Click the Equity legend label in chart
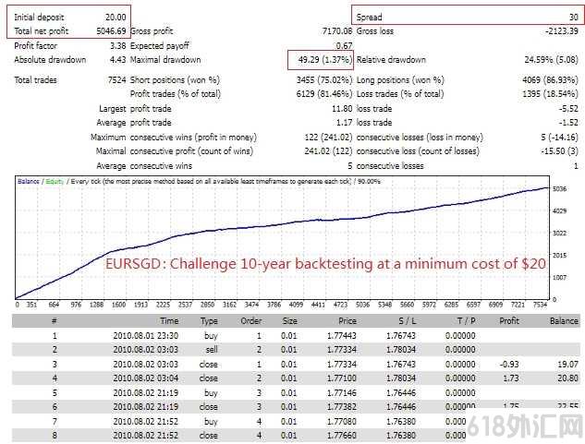The width and height of the screenshot is (585, 444). click(x=55, y=182)
